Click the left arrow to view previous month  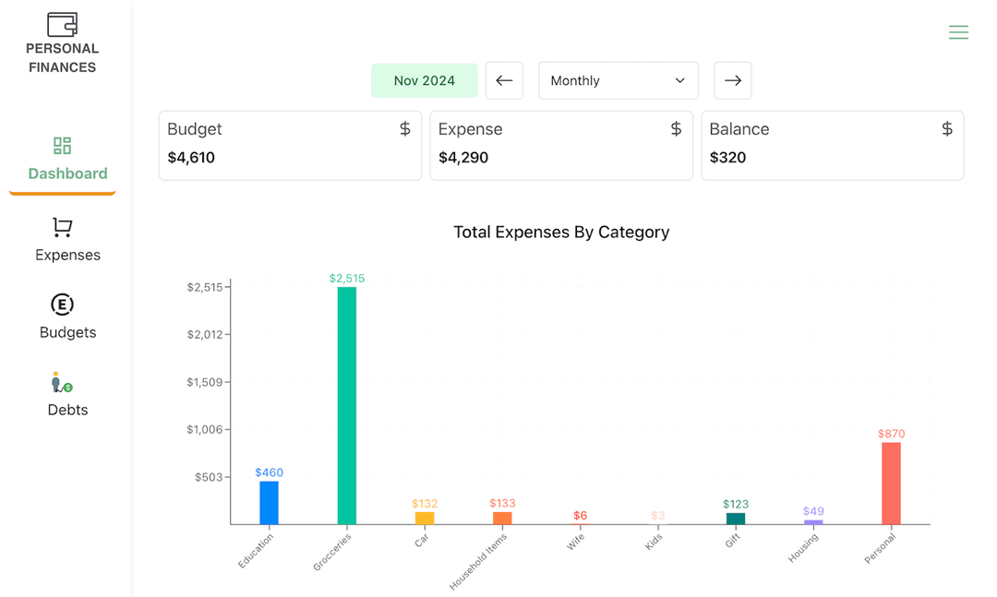click(x=504, y=80)
